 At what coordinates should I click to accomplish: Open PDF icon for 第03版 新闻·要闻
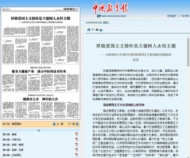pyautogui.click(x=76, y=145)
